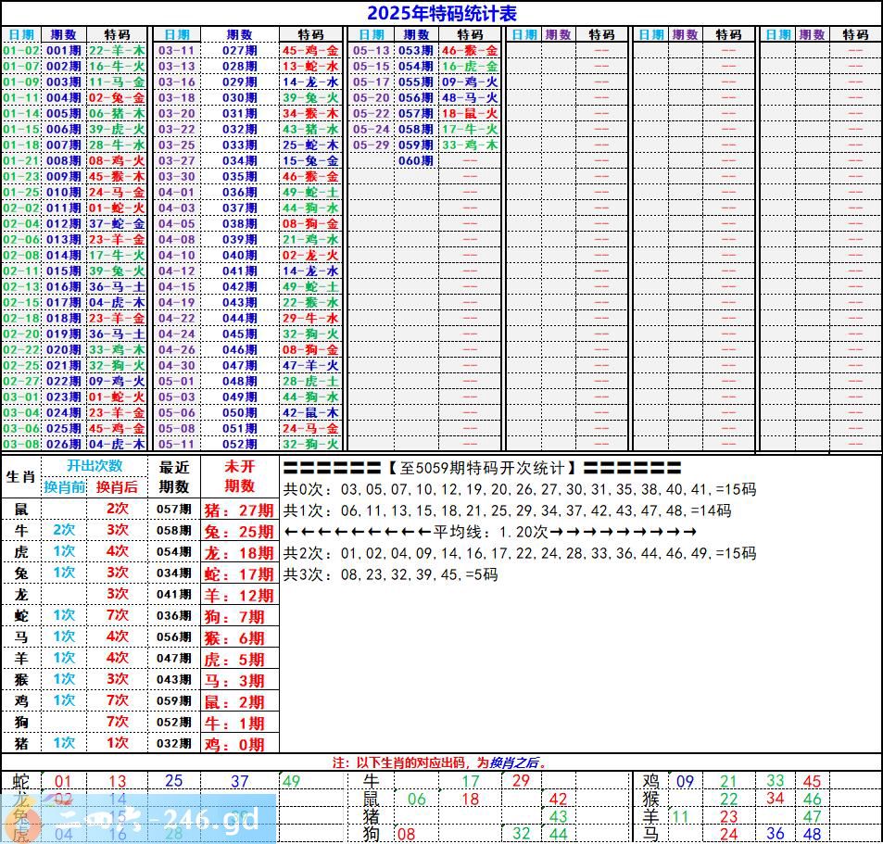Click the 最近期数 column header

click(174, 476)
